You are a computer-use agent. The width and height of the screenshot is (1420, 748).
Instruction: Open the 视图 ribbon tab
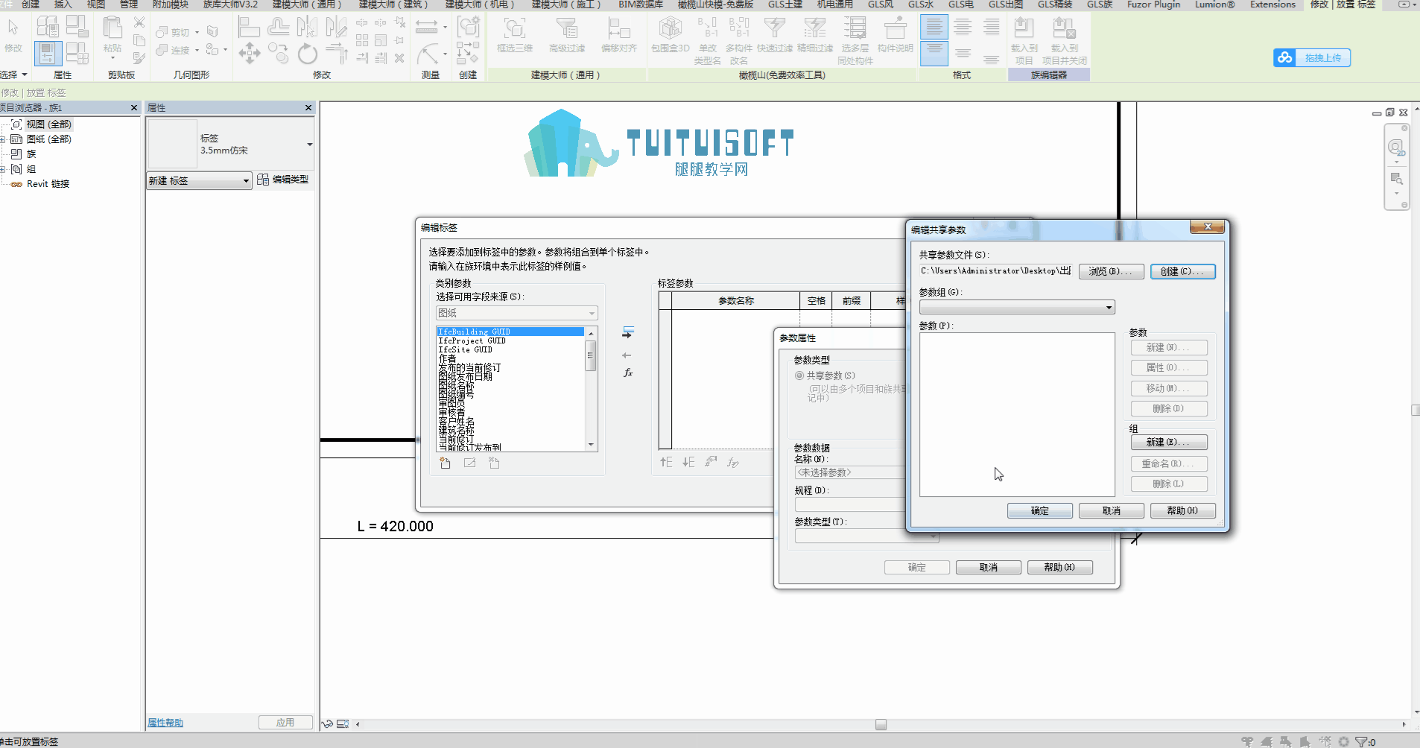(96, 4)
